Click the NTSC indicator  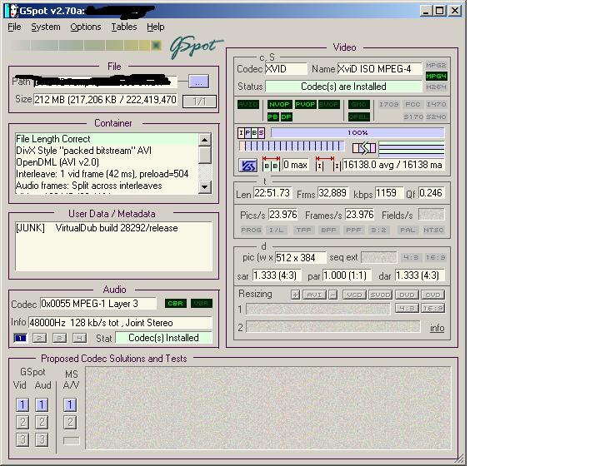433,230
